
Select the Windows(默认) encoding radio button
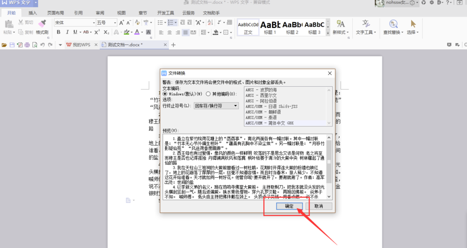click(x=165, y=94)
